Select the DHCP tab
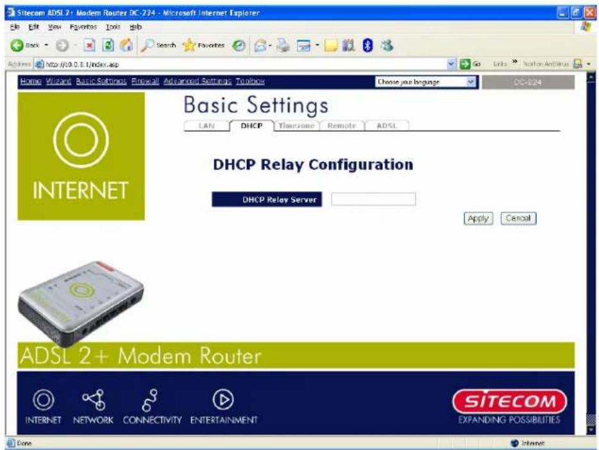Viewport: 599px width, 450px height. click(x=251, y=125)
